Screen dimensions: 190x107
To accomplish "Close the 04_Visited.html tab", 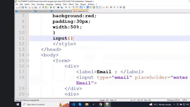I will pos(86,11).
